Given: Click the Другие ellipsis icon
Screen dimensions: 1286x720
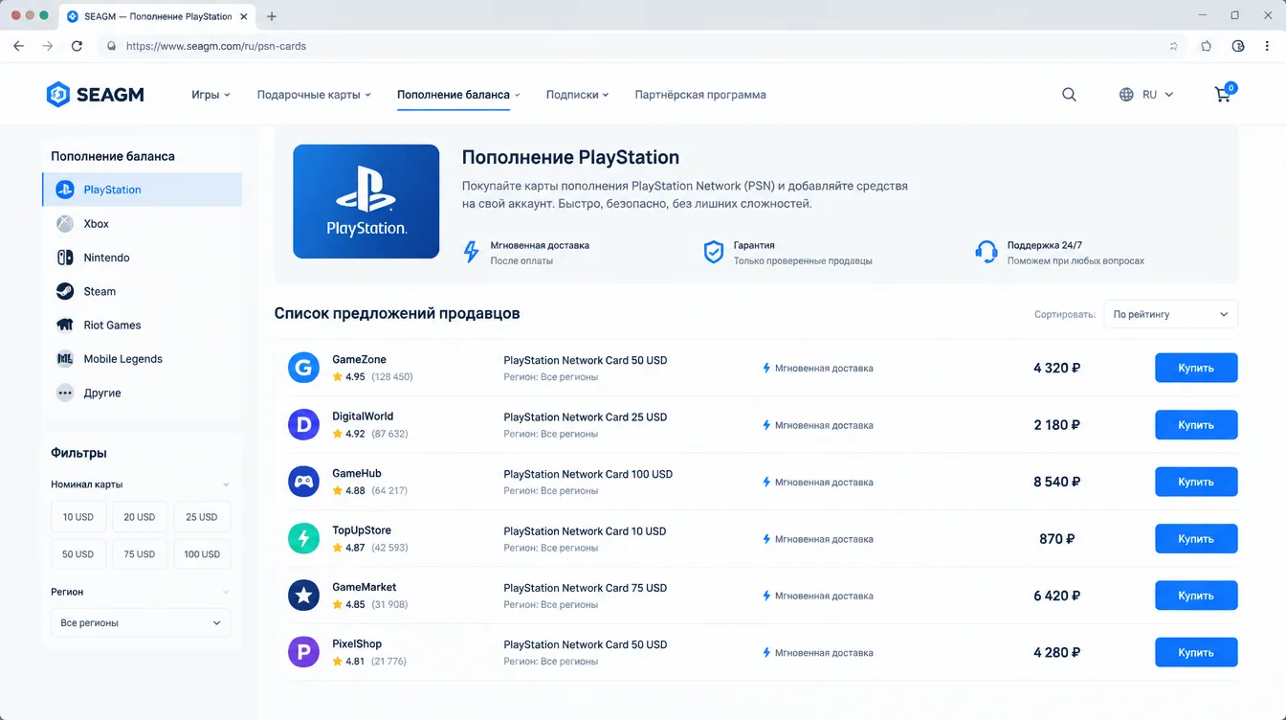Looking at the screenshot, I should point(64,393).
